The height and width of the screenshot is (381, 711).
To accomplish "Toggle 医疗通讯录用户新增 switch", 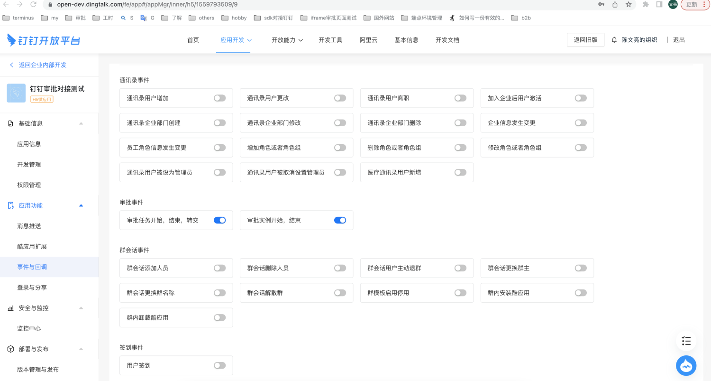I will (460, 172).
